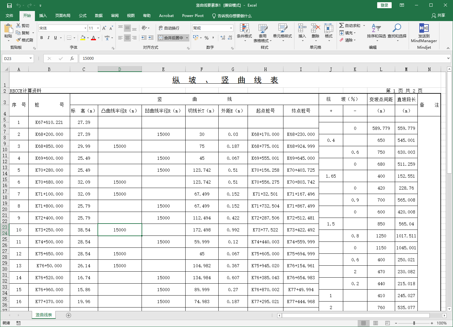Open the Name Box dropdown arrow
Viewport: 453px width, 327px height.
click(31, 58)
